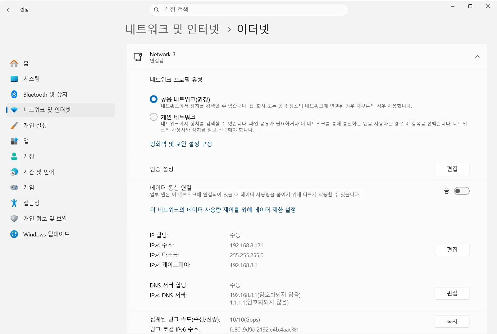Click the 접근성 accessibility figure icon
The image size is (497, 334).
[14, 203]
